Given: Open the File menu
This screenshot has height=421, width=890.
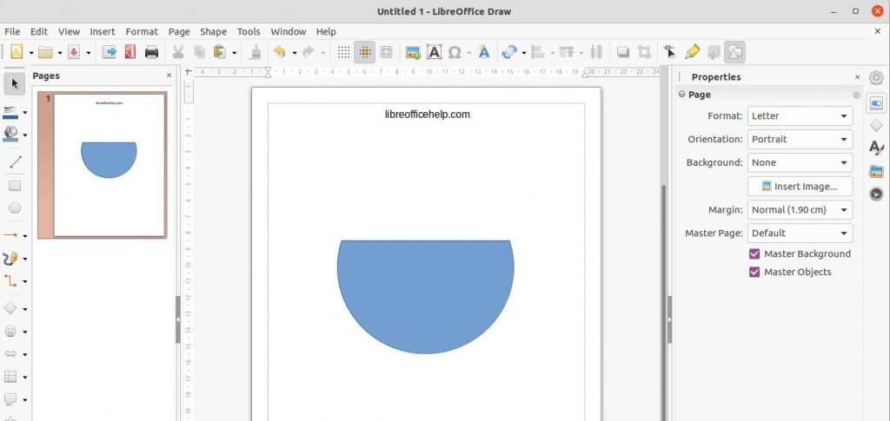Looking at the screenshot, I should 12,32.
